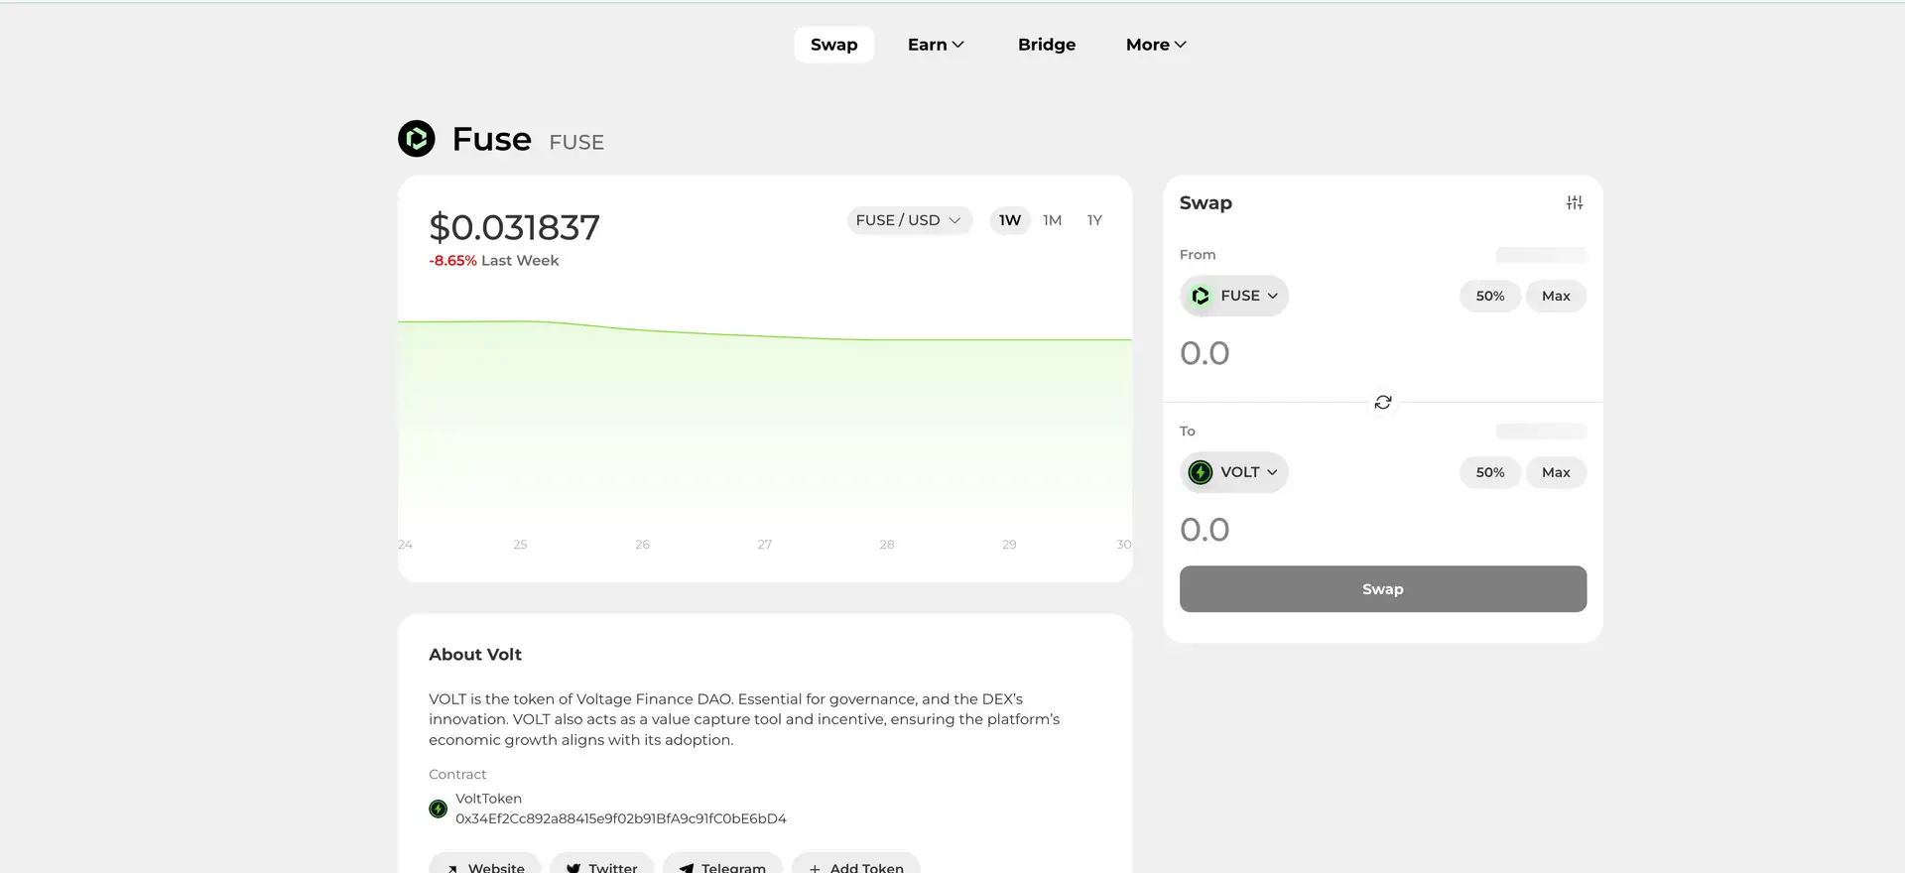Viewport: 1905px width, 873px height.
Task: Open the Website link button
Action: click(485, 865)
